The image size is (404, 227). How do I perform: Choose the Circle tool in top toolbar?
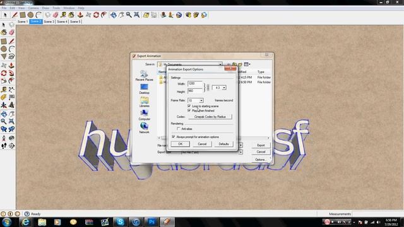(30, 15)
